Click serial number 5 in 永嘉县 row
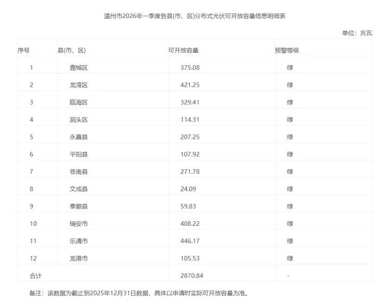This screenshot has height=305, width=385. click(32, 137)
